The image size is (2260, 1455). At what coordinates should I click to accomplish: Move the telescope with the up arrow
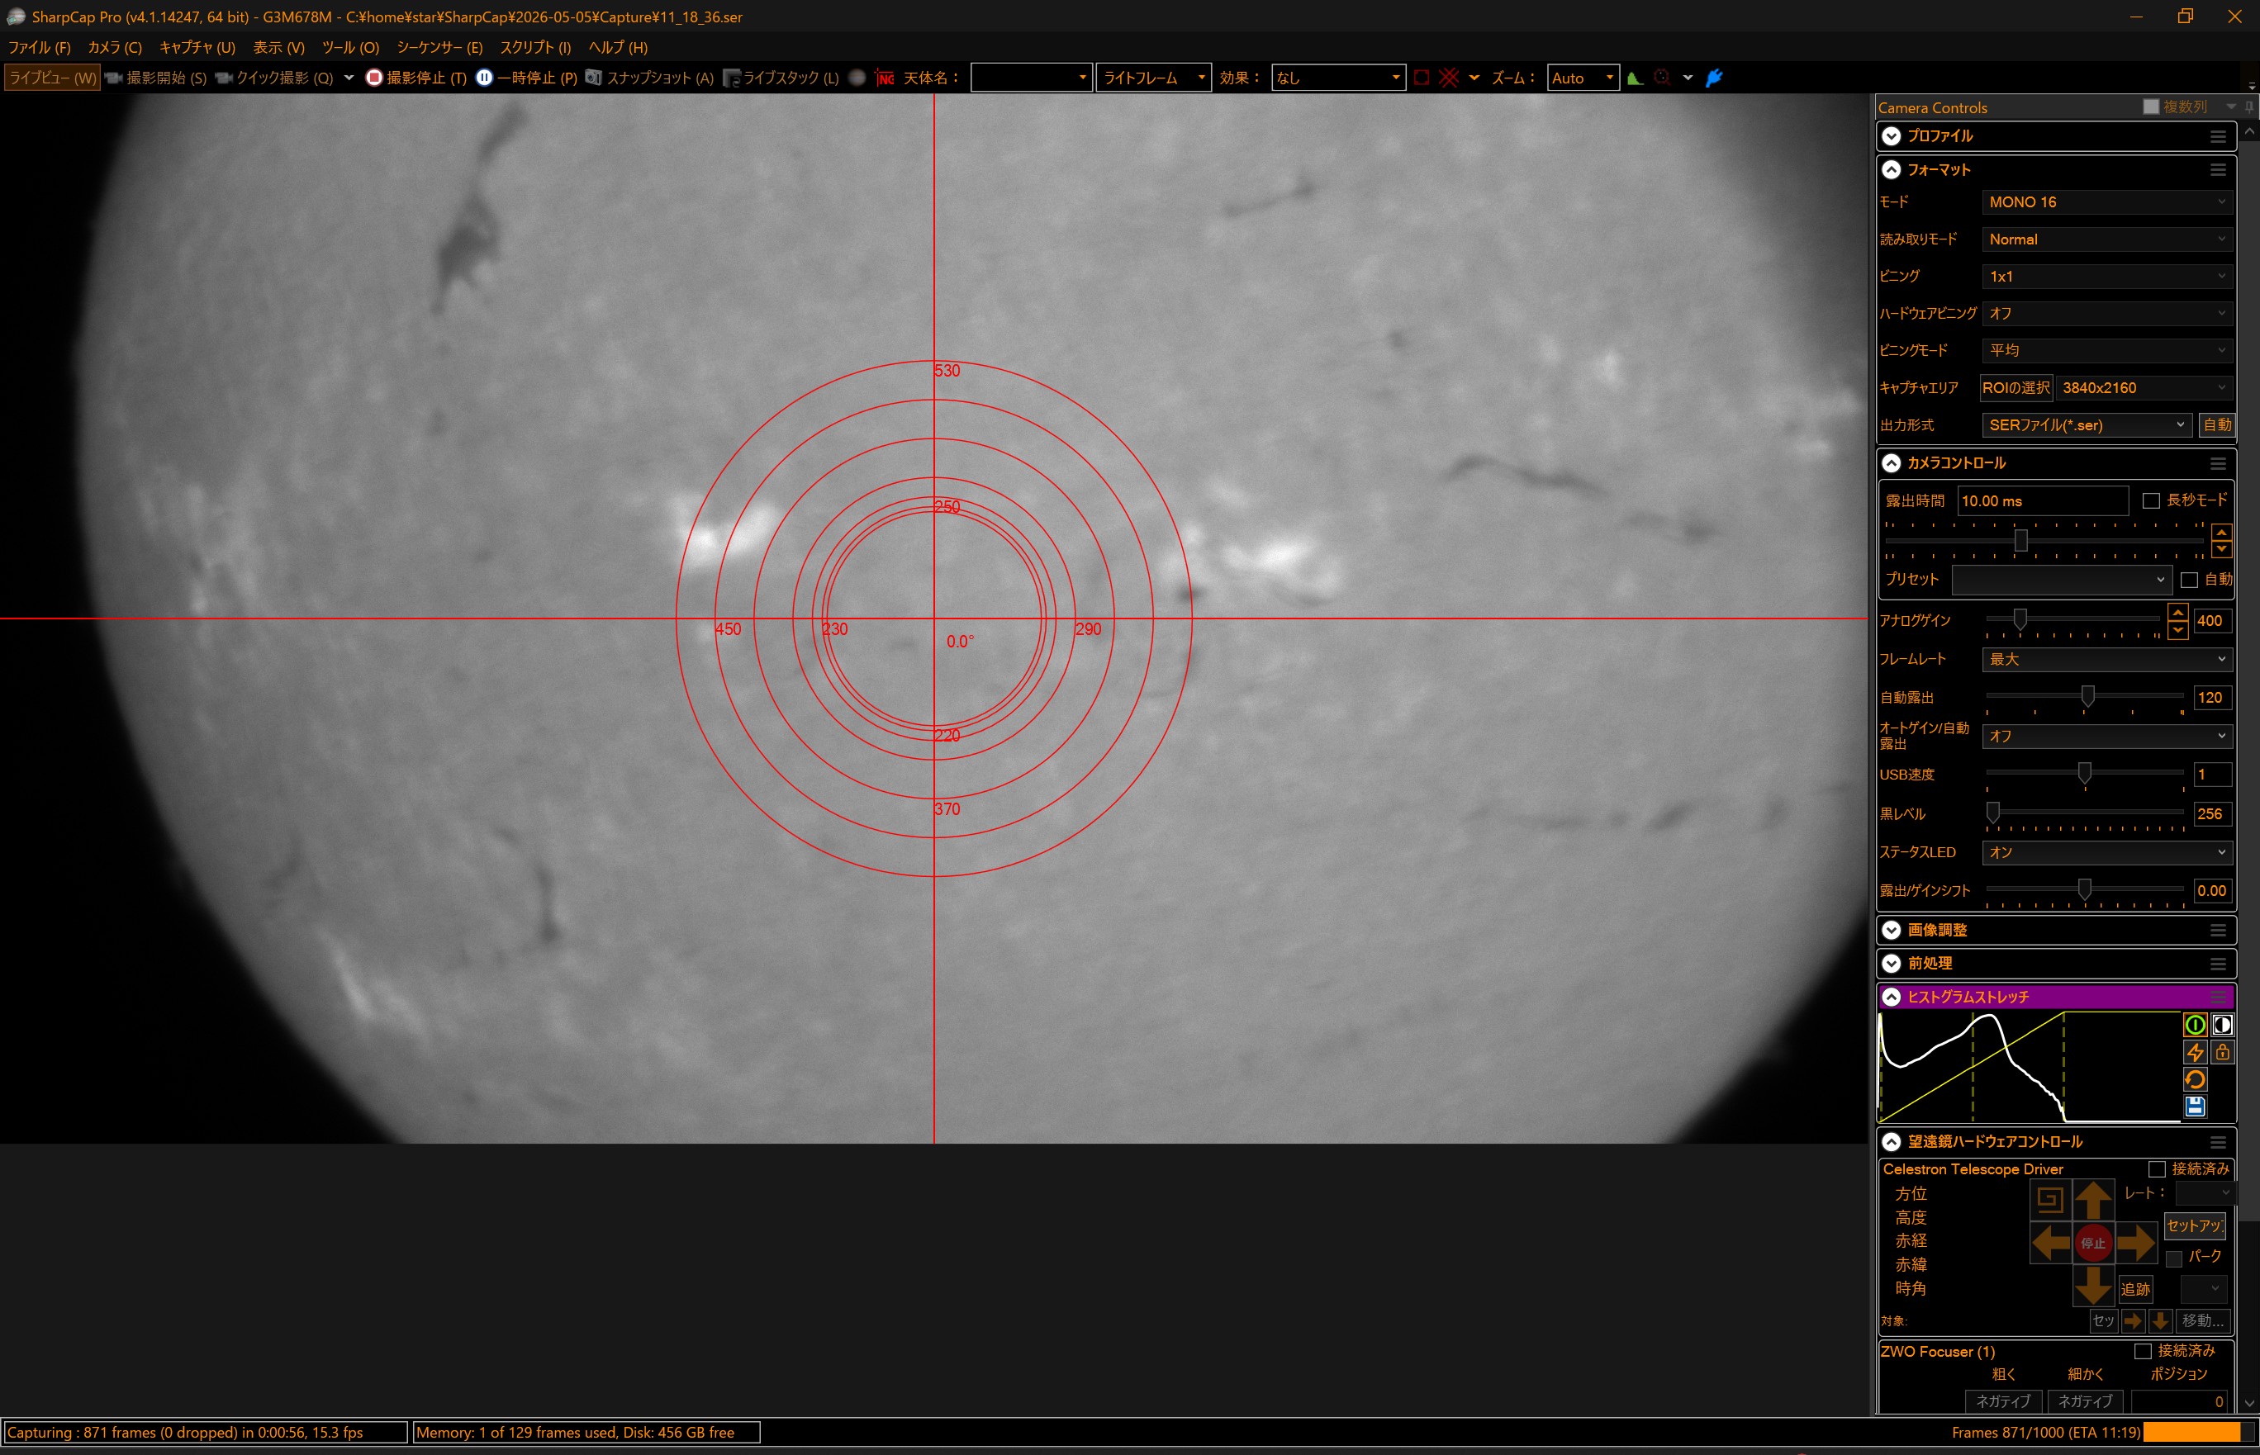2093,1200
